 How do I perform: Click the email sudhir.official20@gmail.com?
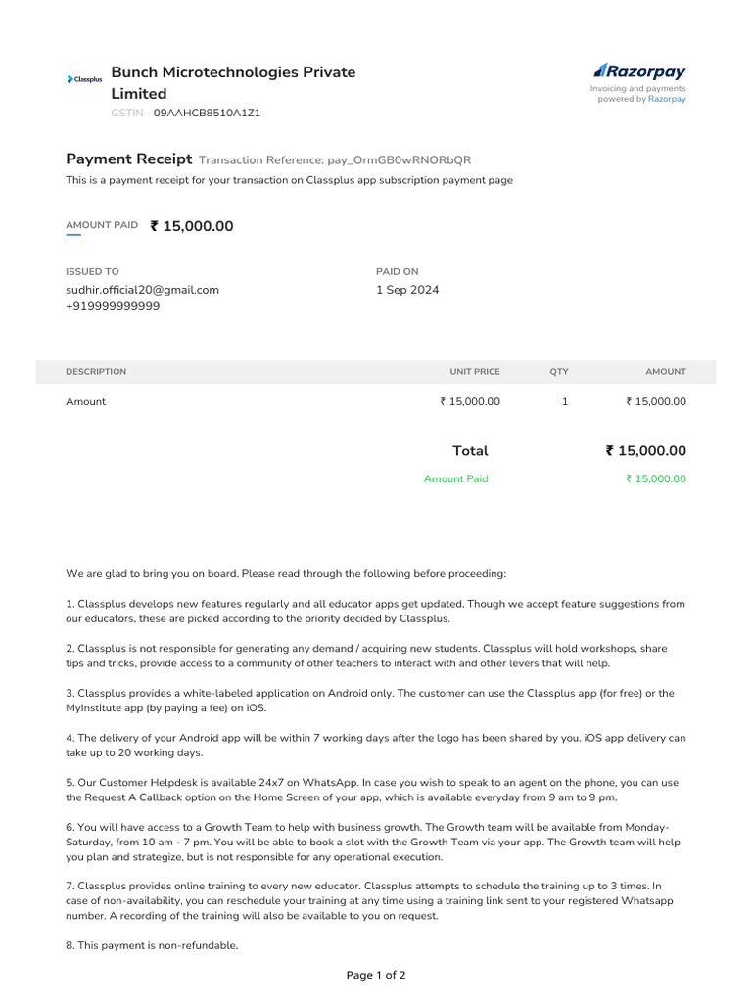pyautogui.click(x=142, y=290)
